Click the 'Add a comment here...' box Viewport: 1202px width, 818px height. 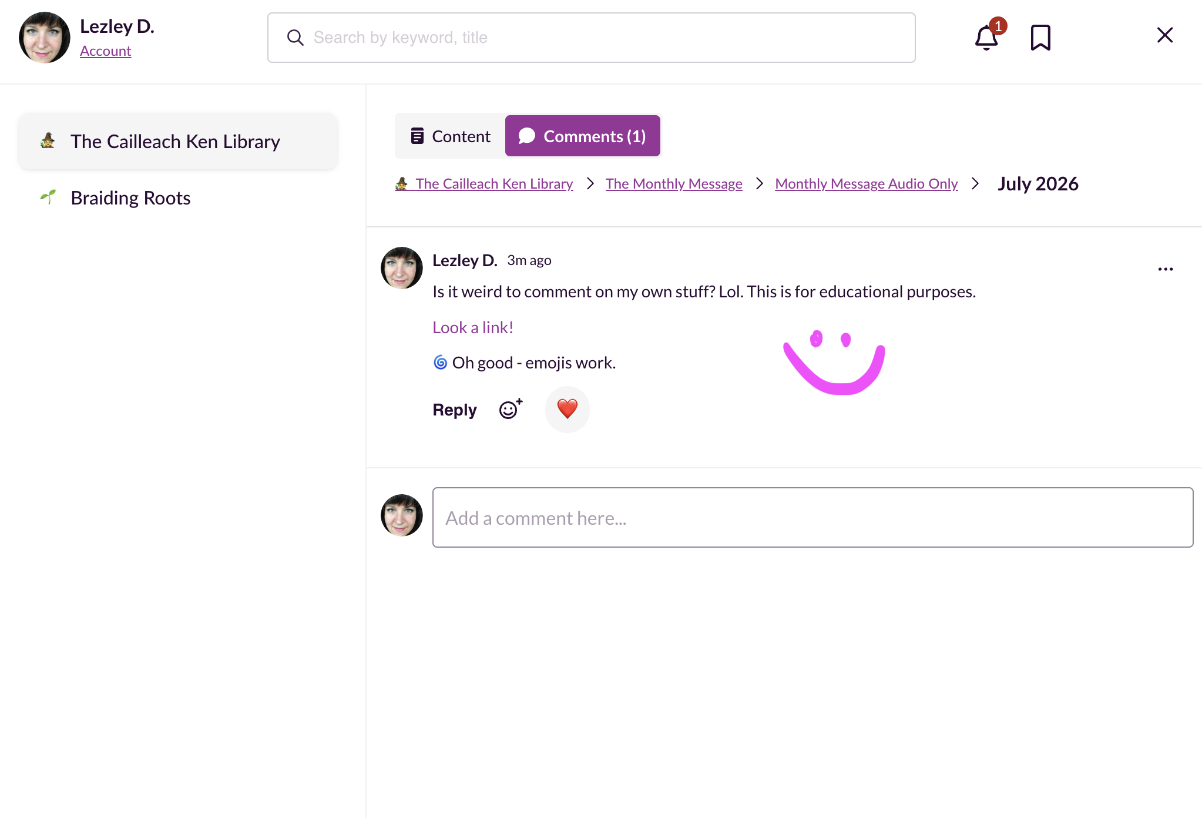pos(812,517)
